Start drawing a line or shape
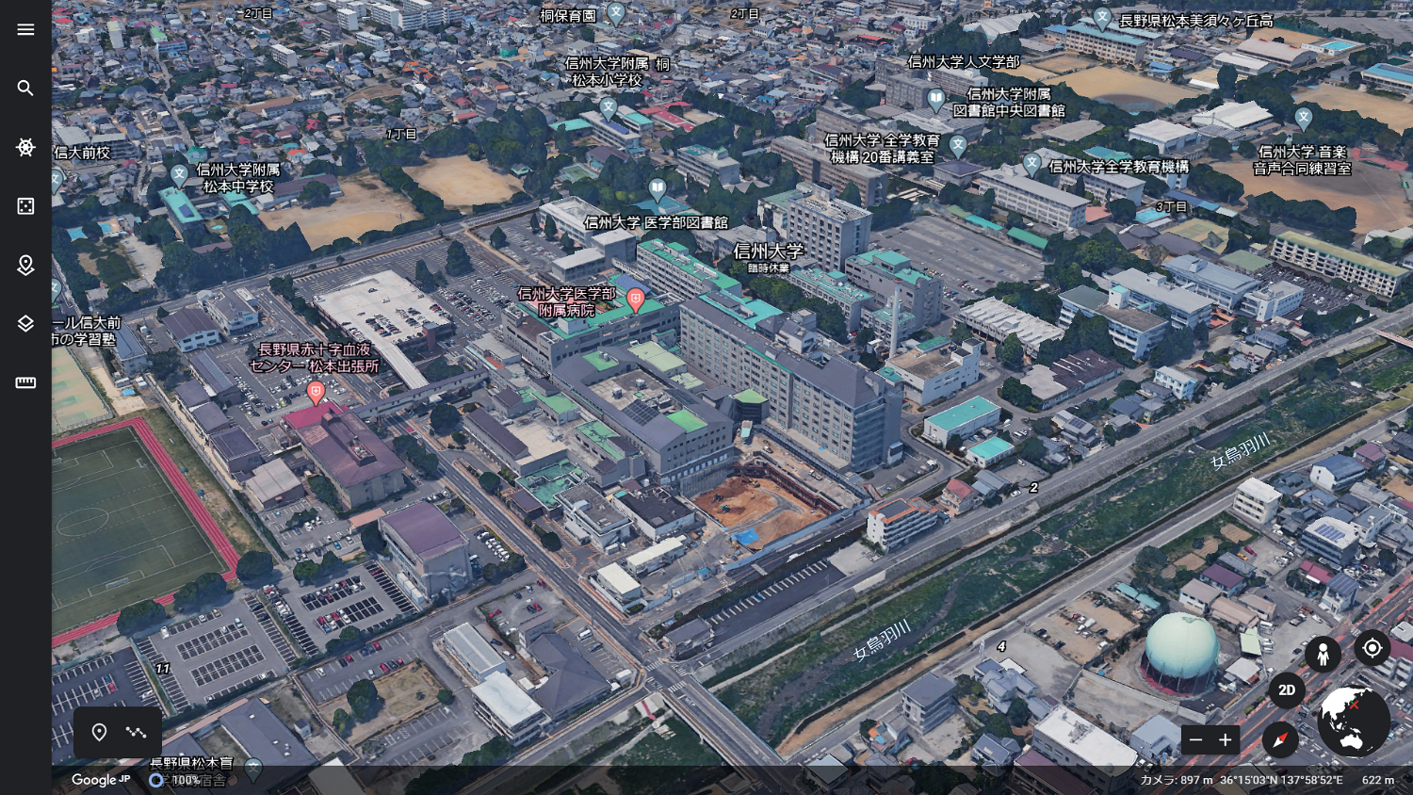The image size is (1413, 795). pyautogui.click(x=137, y=733)
